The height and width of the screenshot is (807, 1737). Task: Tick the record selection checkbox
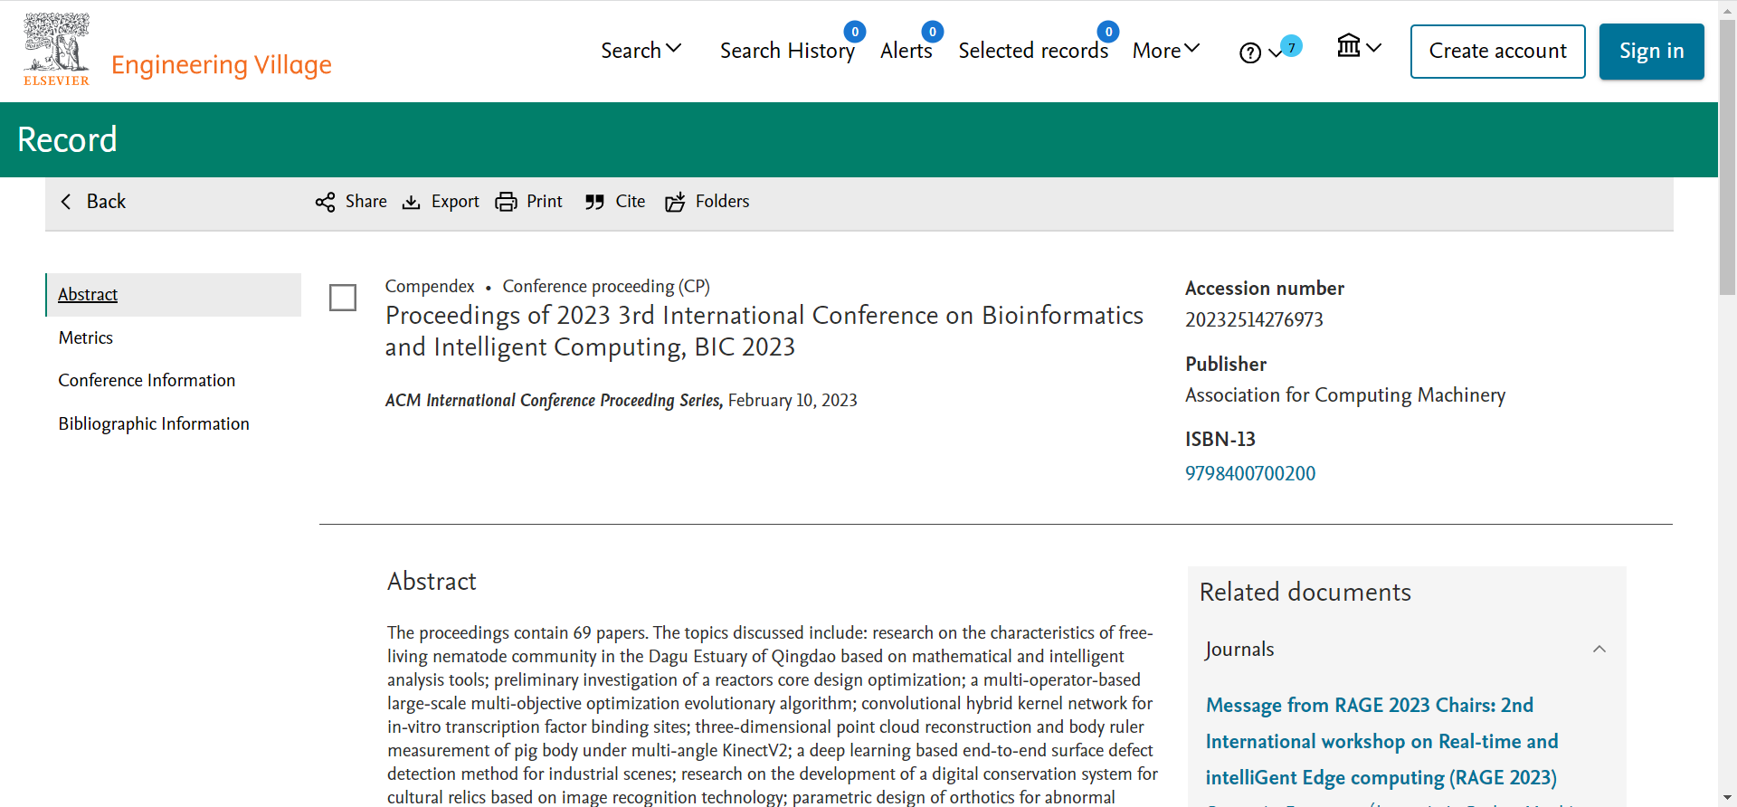click(x=343, y=298)
